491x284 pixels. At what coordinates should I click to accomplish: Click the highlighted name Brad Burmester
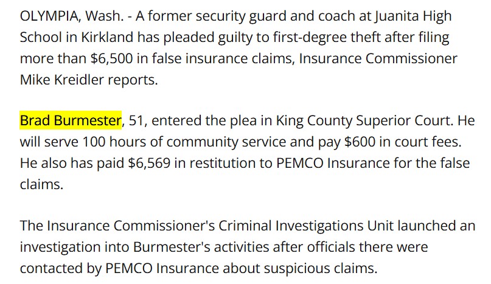coord(71,120)
